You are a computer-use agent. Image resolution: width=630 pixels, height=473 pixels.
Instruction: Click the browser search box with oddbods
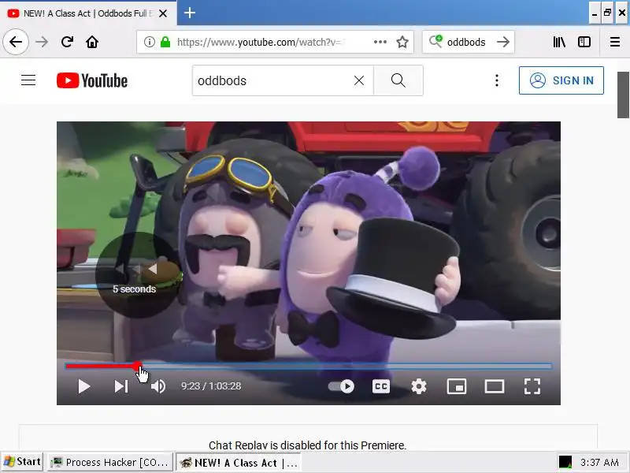(x=468, y=42)
